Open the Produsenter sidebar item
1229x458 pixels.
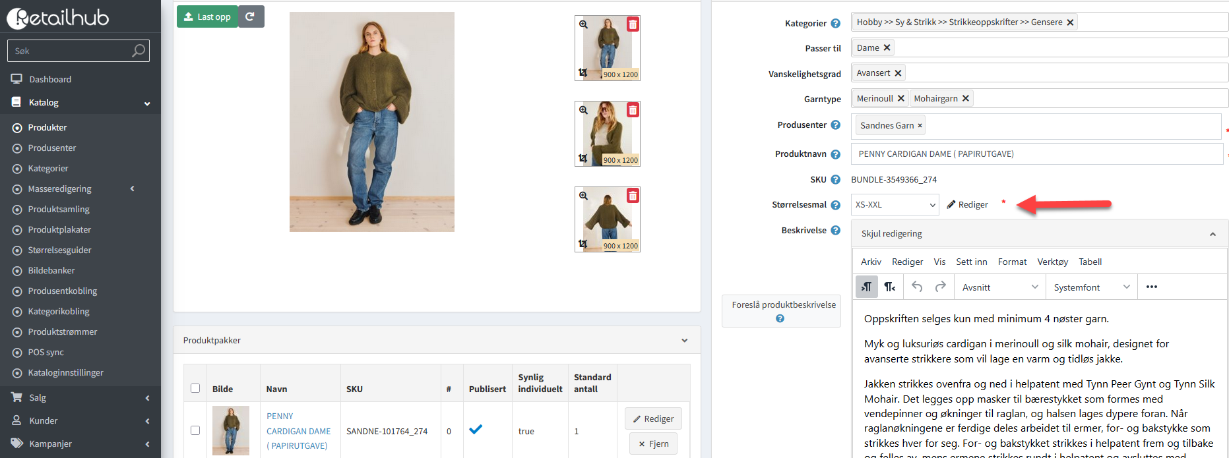pos(52,148)
